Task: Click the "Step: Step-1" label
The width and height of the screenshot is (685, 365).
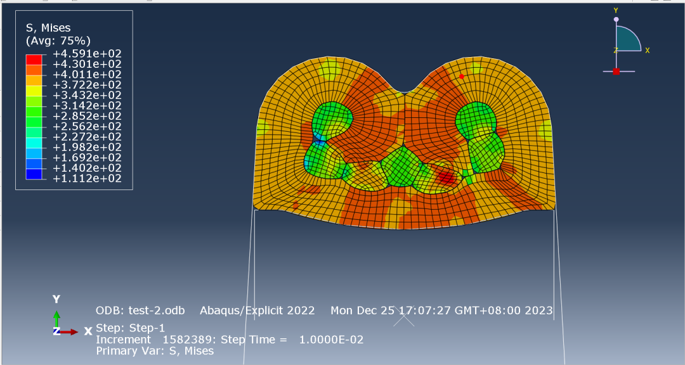Action: [131, 328]
